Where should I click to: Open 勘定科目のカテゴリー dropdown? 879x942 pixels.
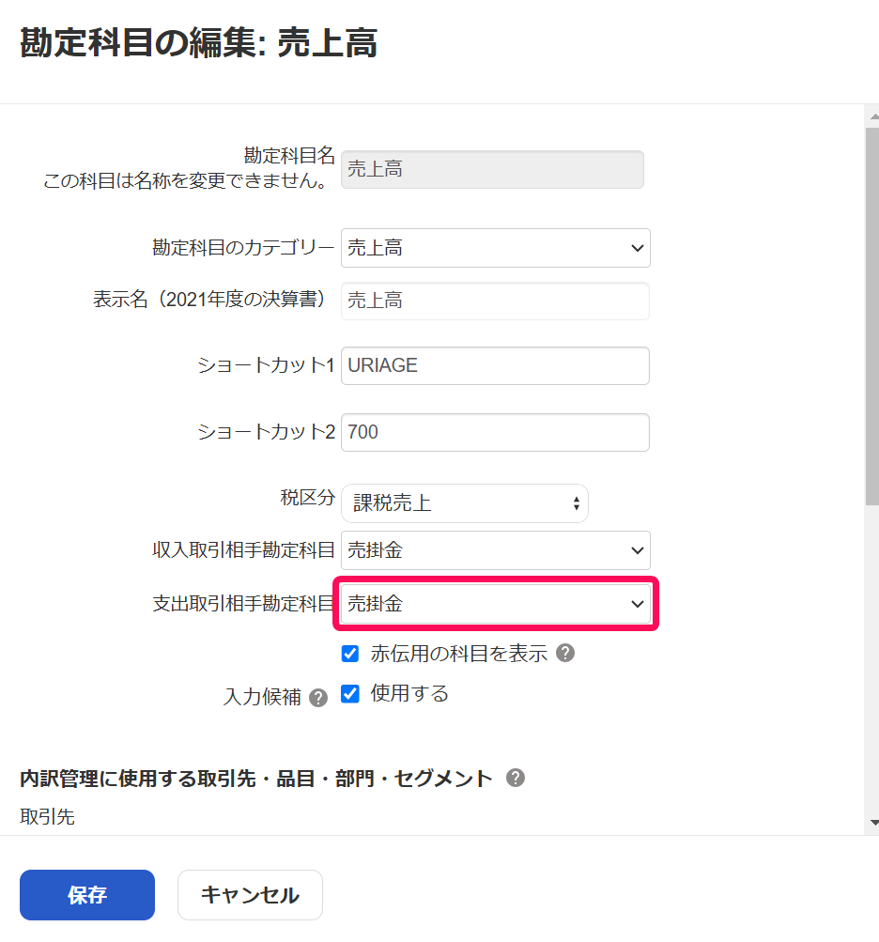[x=495, y=248]
